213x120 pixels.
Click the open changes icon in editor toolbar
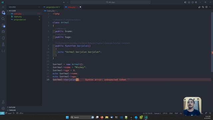click(203, 7)
